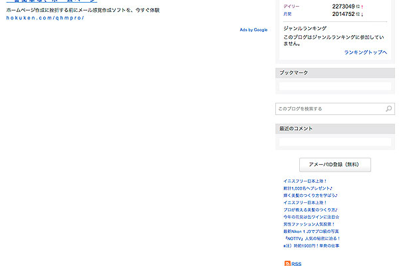
Task: Click the 月間 ranking label
Action: pyautogui.click(x=287, y=14)
